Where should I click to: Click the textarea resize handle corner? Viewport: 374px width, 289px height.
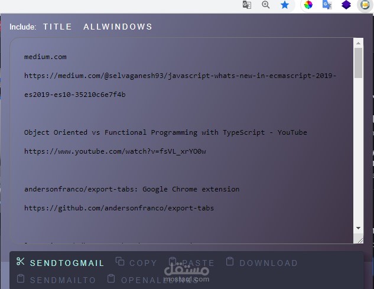[360, 241]
